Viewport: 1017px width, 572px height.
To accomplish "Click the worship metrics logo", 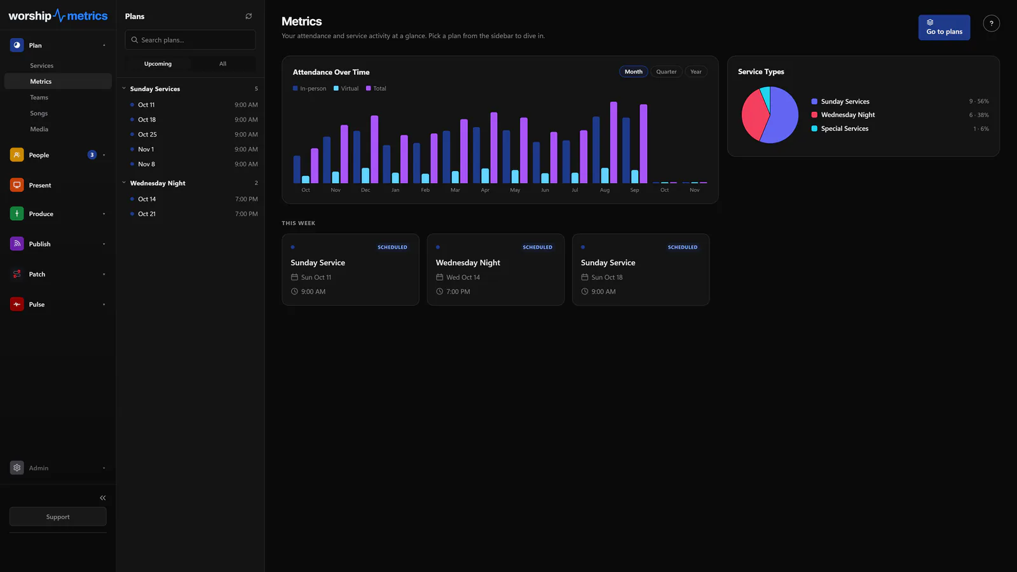I will pos(58,16).
